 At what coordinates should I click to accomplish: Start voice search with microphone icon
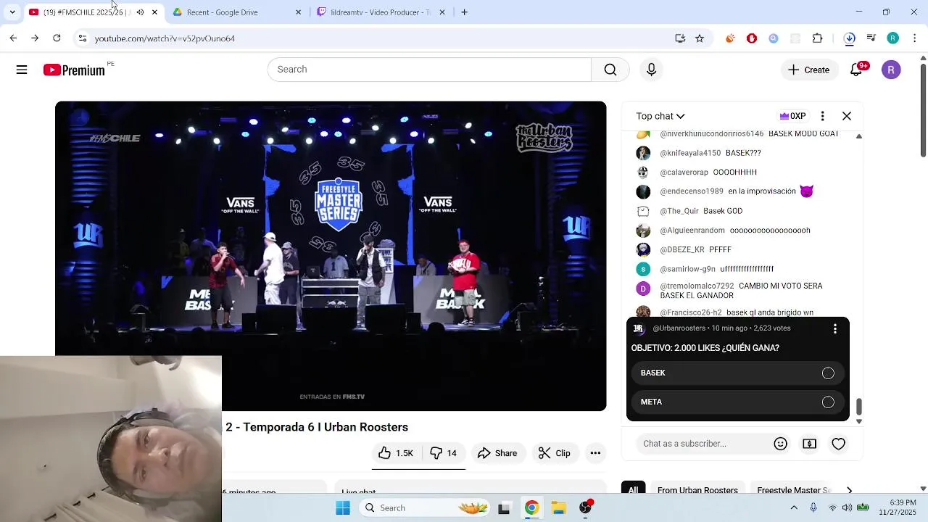click(651, 70)
